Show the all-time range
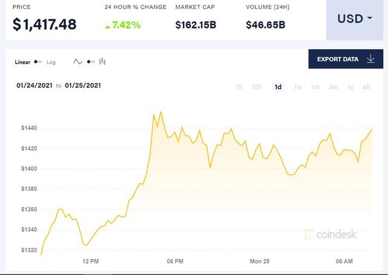The image size is (388, 275). coord(366,87)
